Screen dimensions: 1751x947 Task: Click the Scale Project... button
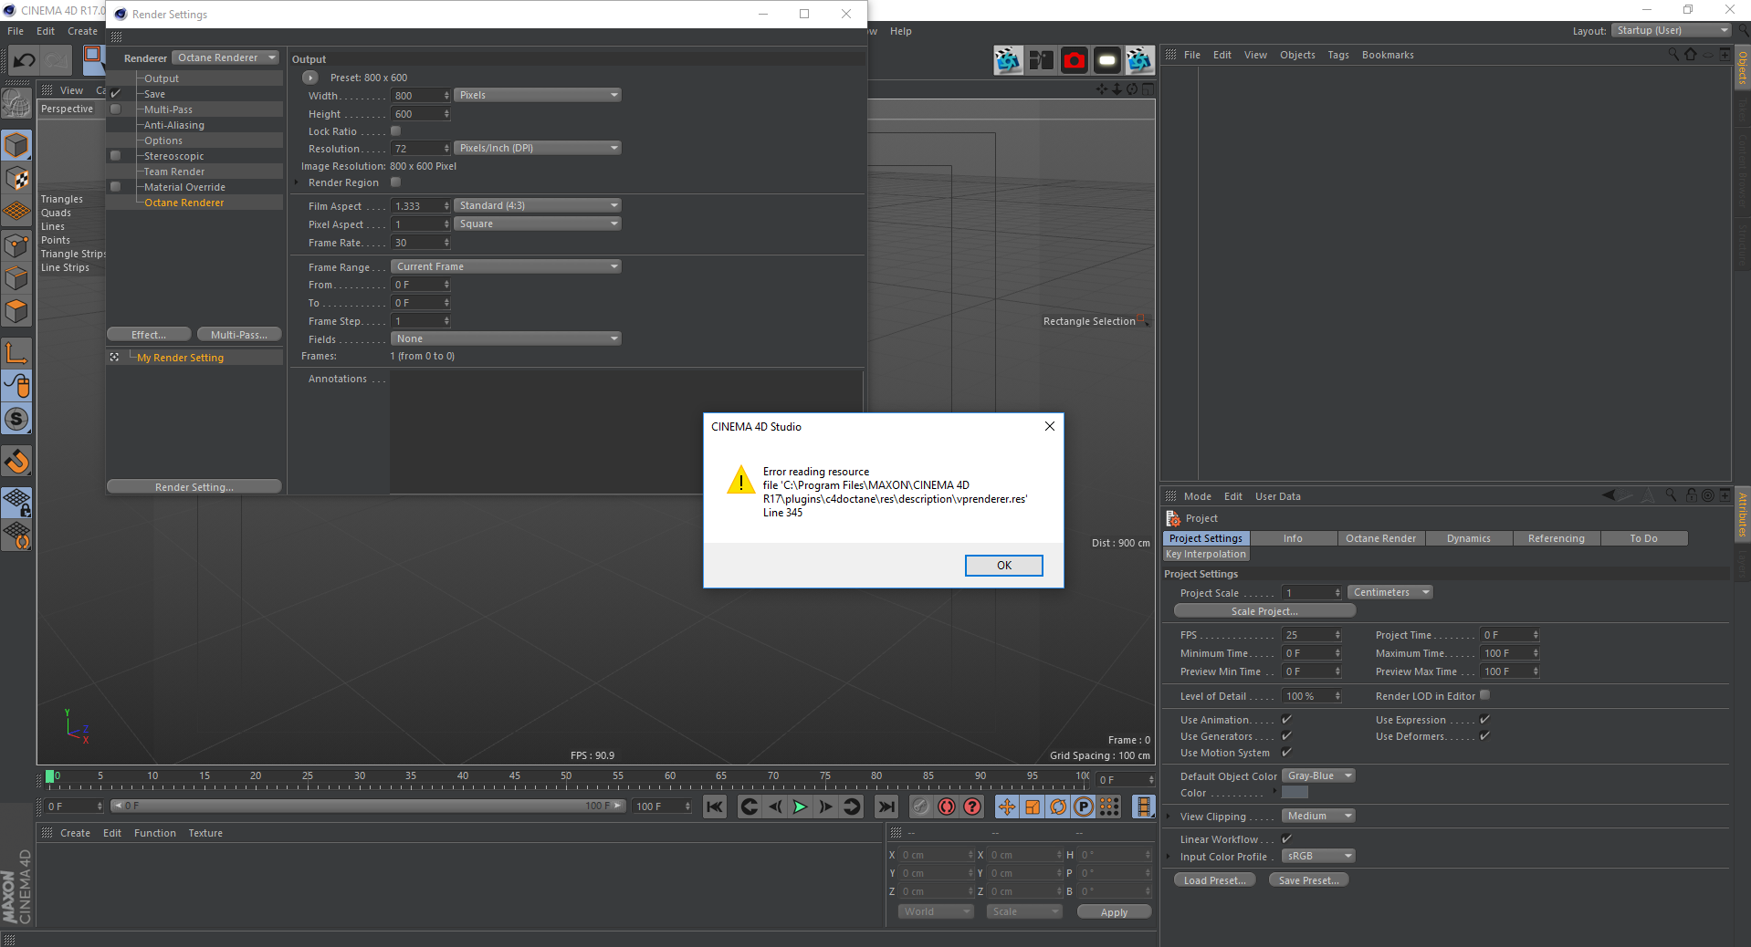(x=1264, y=611)
